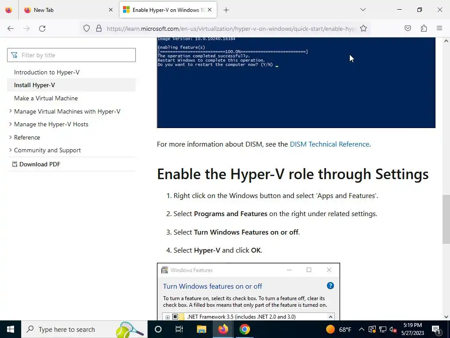The image size is (450, 338).
Task: Open the Firefox extensions menu
Action: coord(424,29)
